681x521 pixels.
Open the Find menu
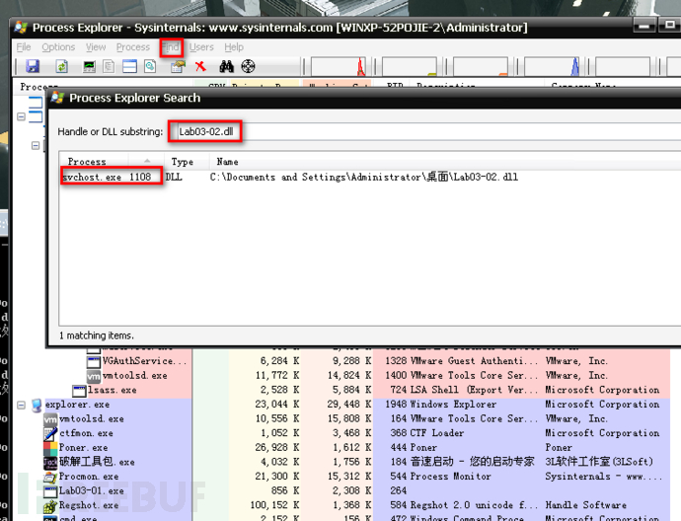[171, 47]
